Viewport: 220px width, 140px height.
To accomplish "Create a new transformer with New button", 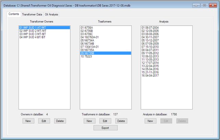I will [89, 121].
